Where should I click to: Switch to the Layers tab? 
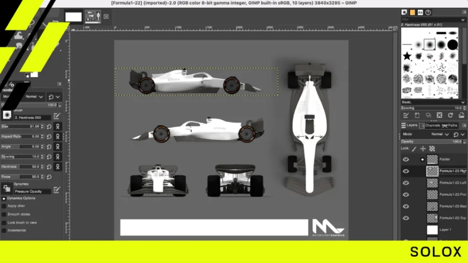[409, 125]
